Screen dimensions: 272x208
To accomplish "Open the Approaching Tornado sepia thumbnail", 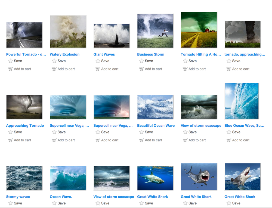I will pyautogui.click(x=24, y=107).
